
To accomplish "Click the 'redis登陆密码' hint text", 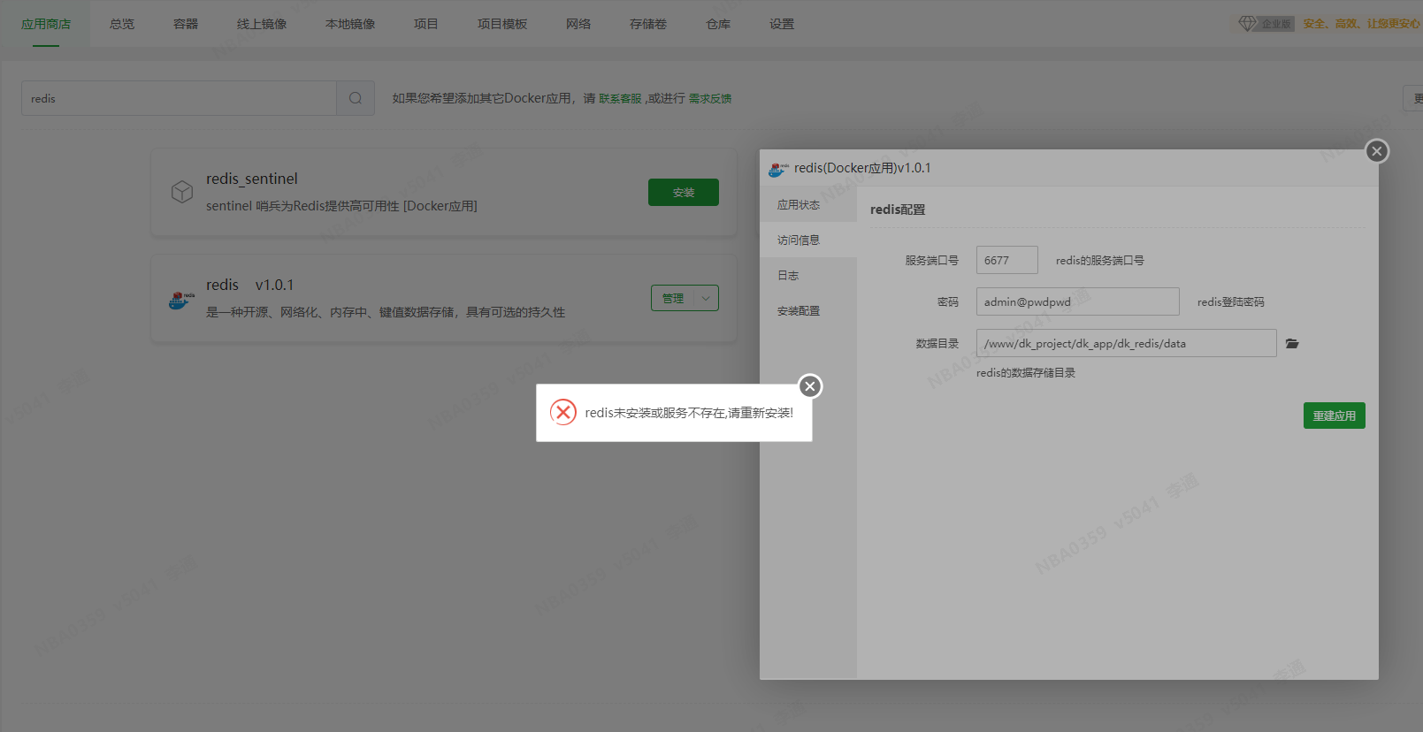I will point(1231,301).
